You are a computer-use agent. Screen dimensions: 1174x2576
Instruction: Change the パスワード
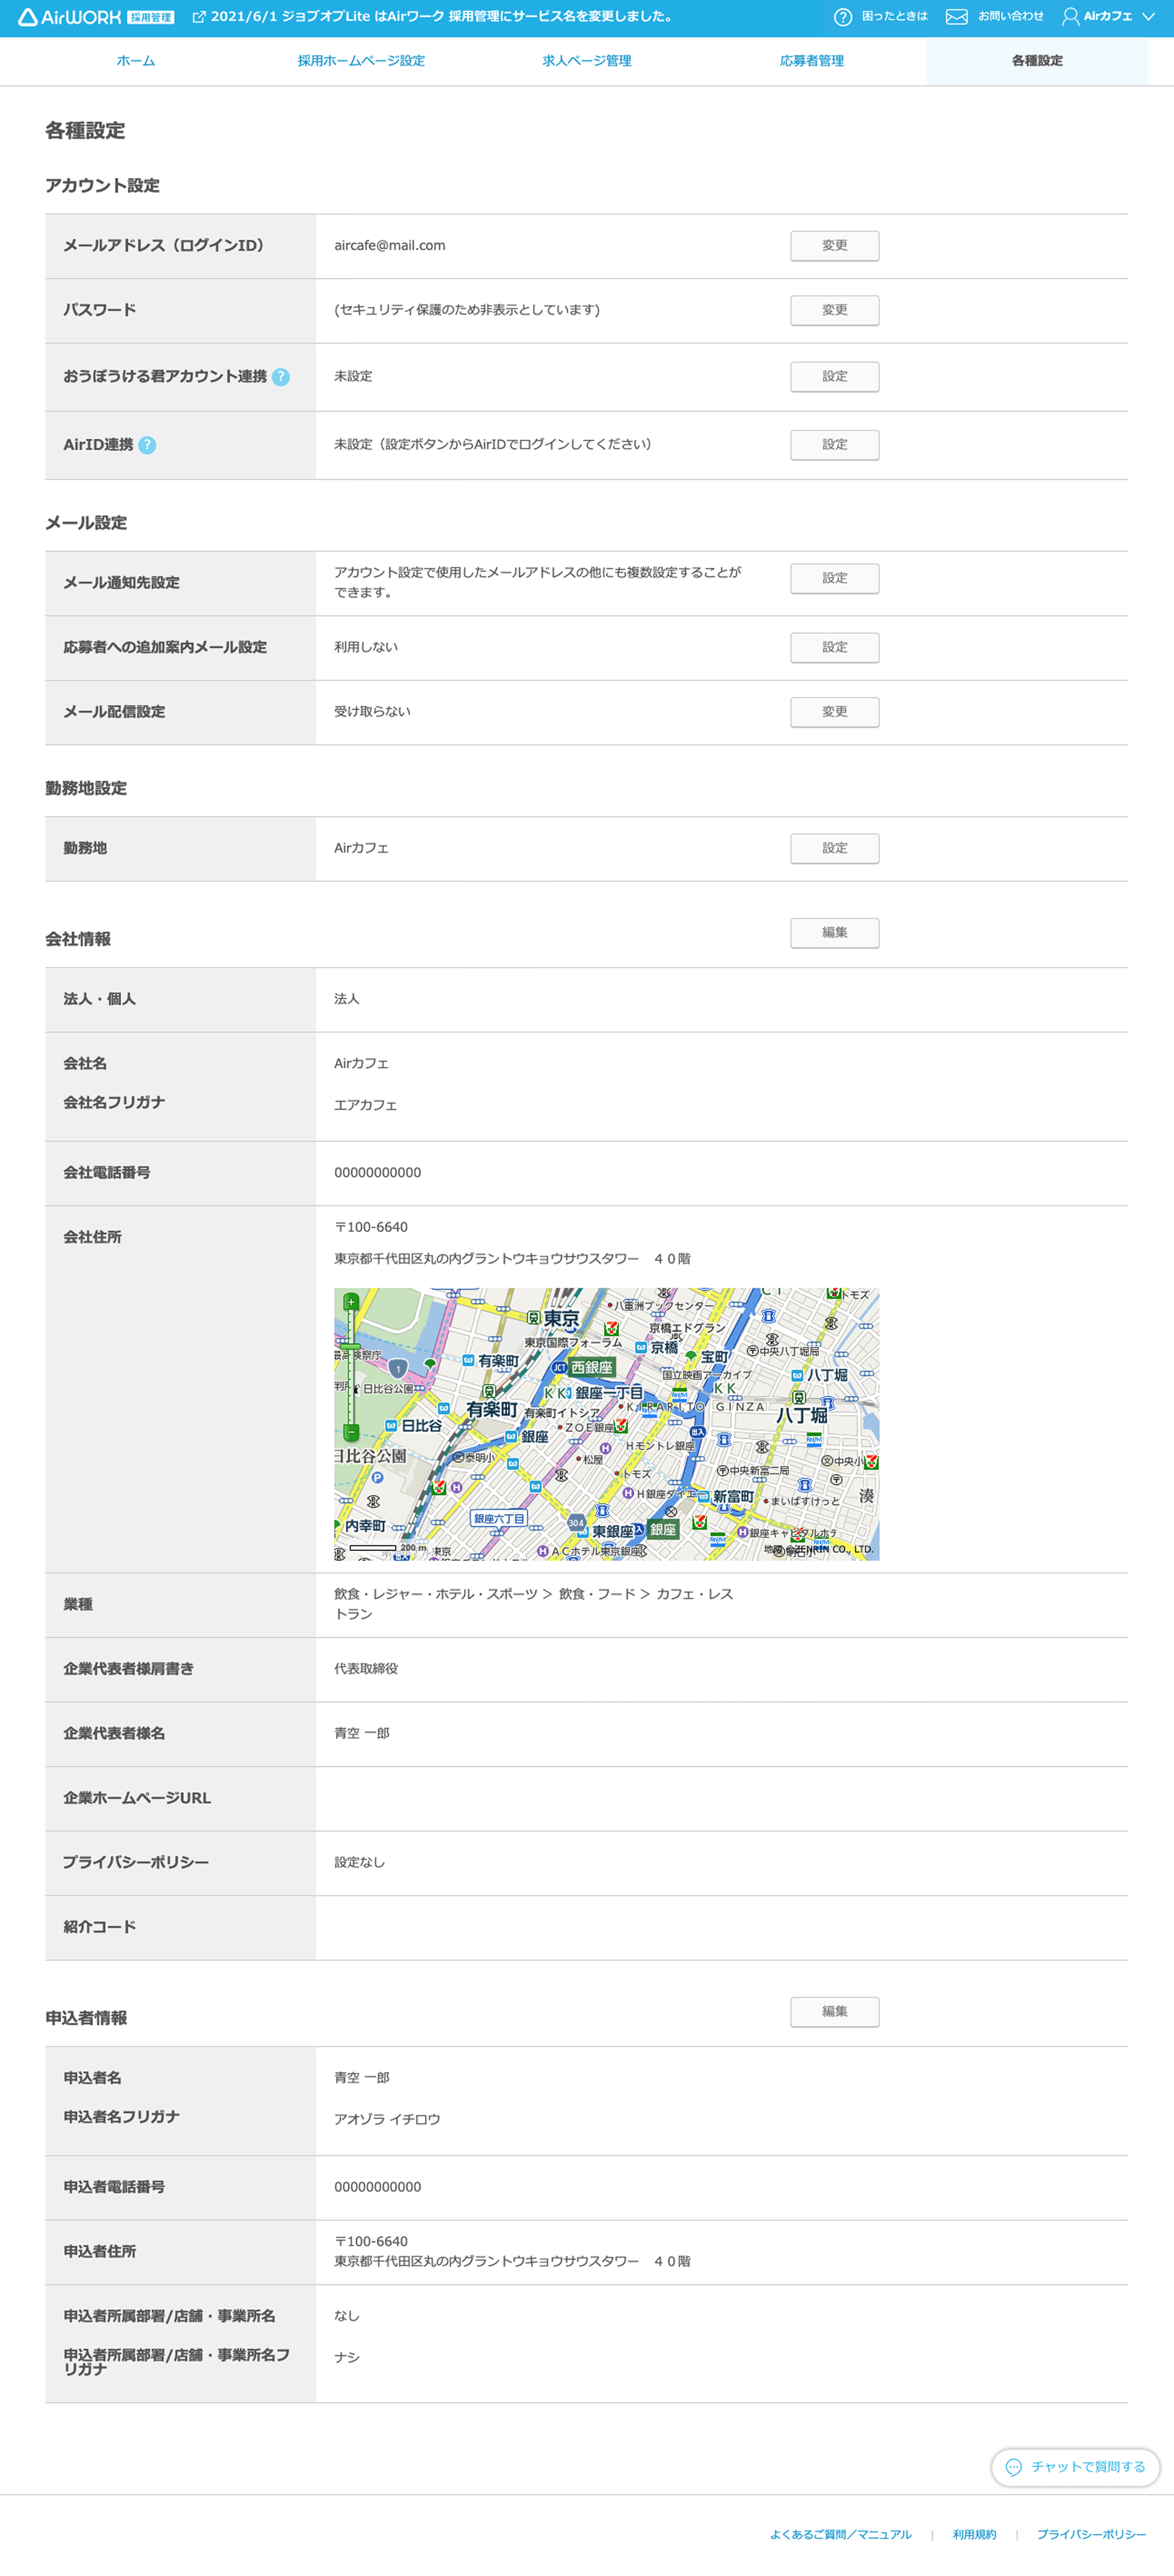click(x=834, y=310)
